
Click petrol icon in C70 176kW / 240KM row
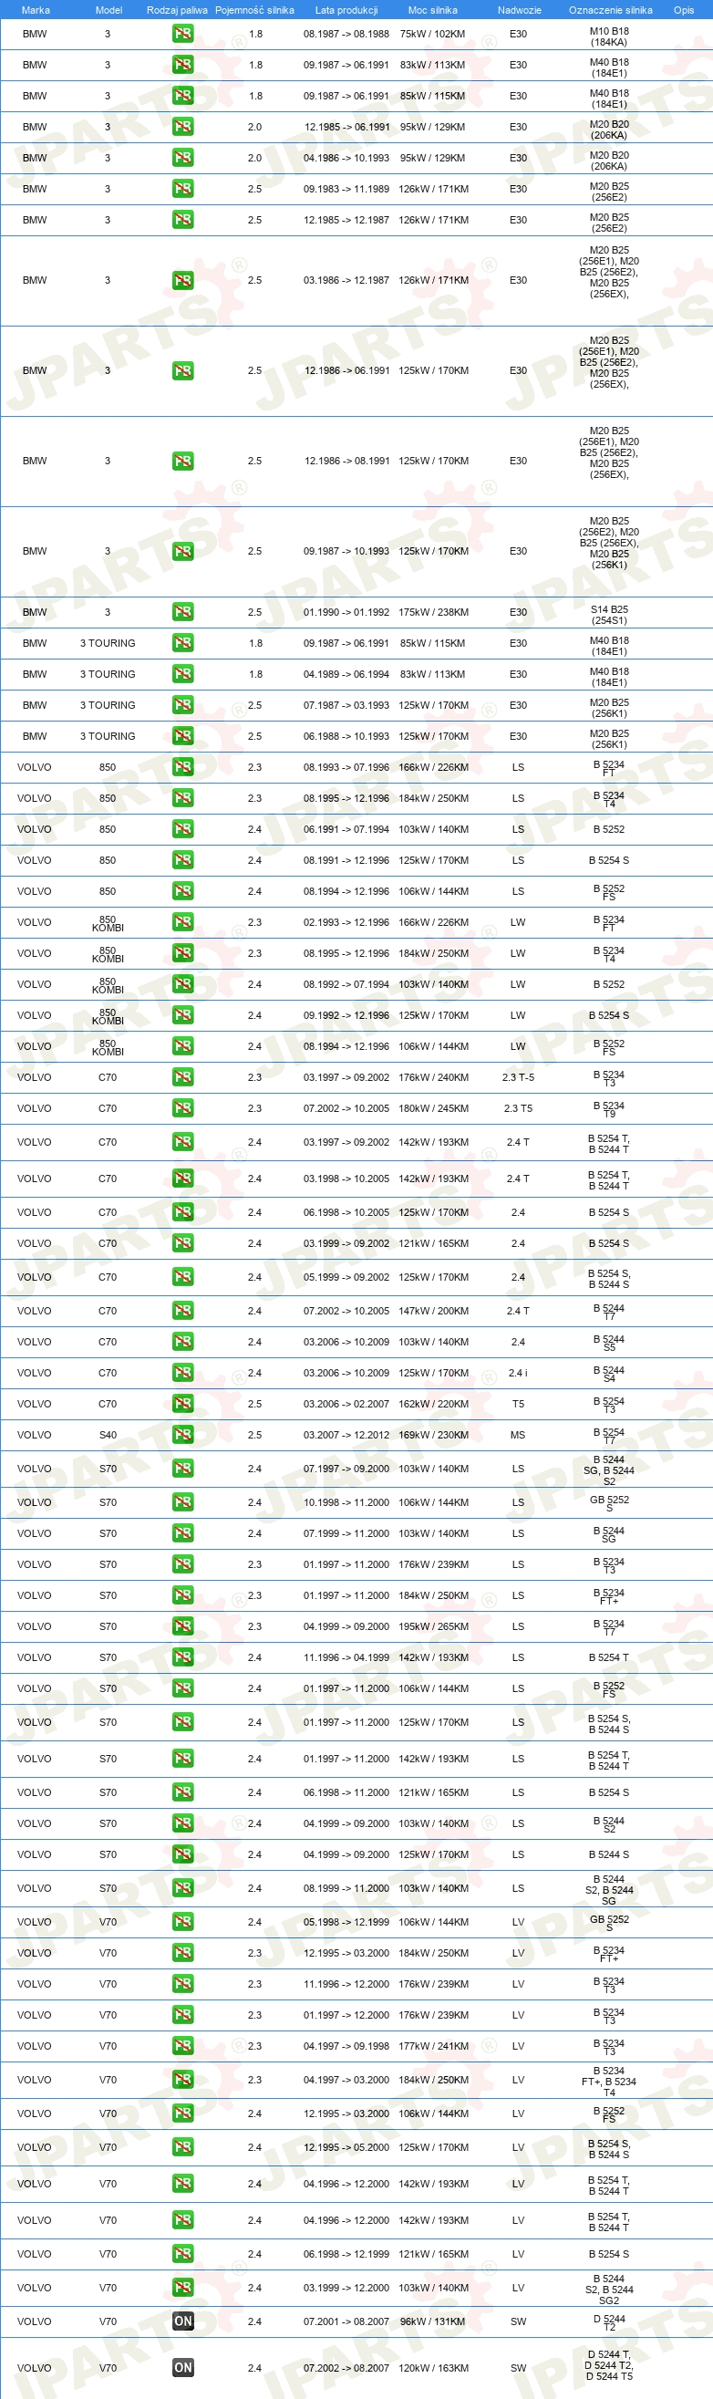pyautogui.click(x=182, y=1077)
